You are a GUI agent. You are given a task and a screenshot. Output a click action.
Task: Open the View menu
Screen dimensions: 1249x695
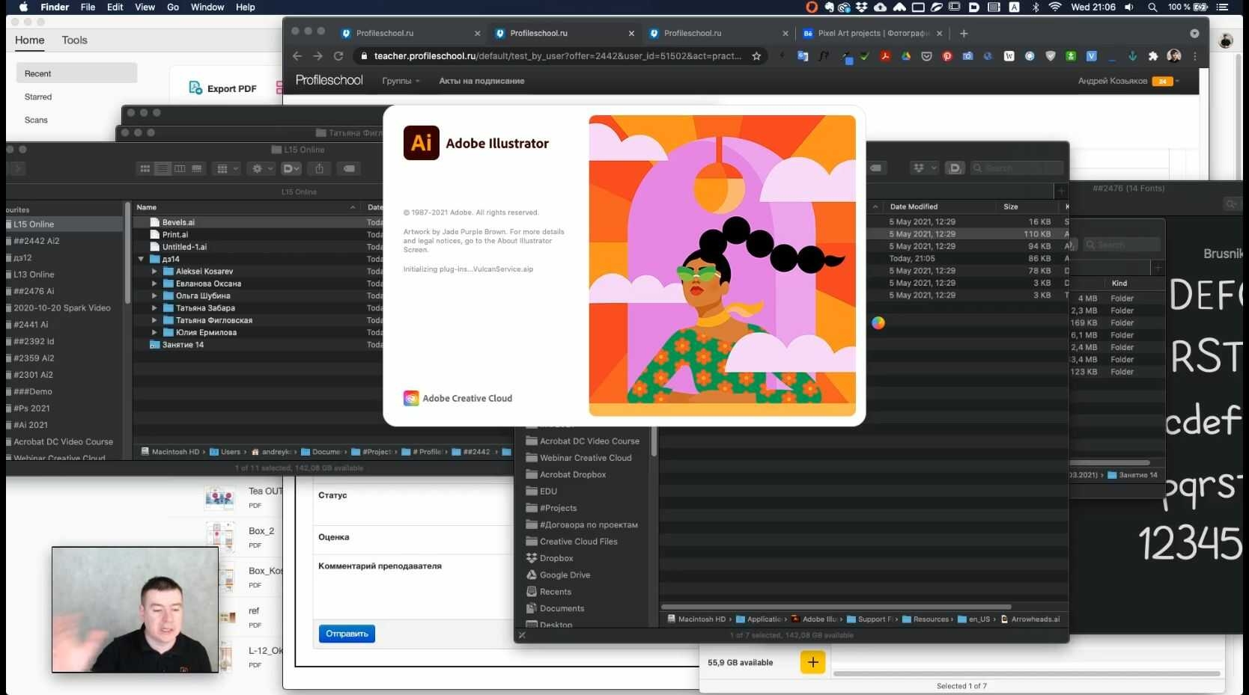click(145, 7)
